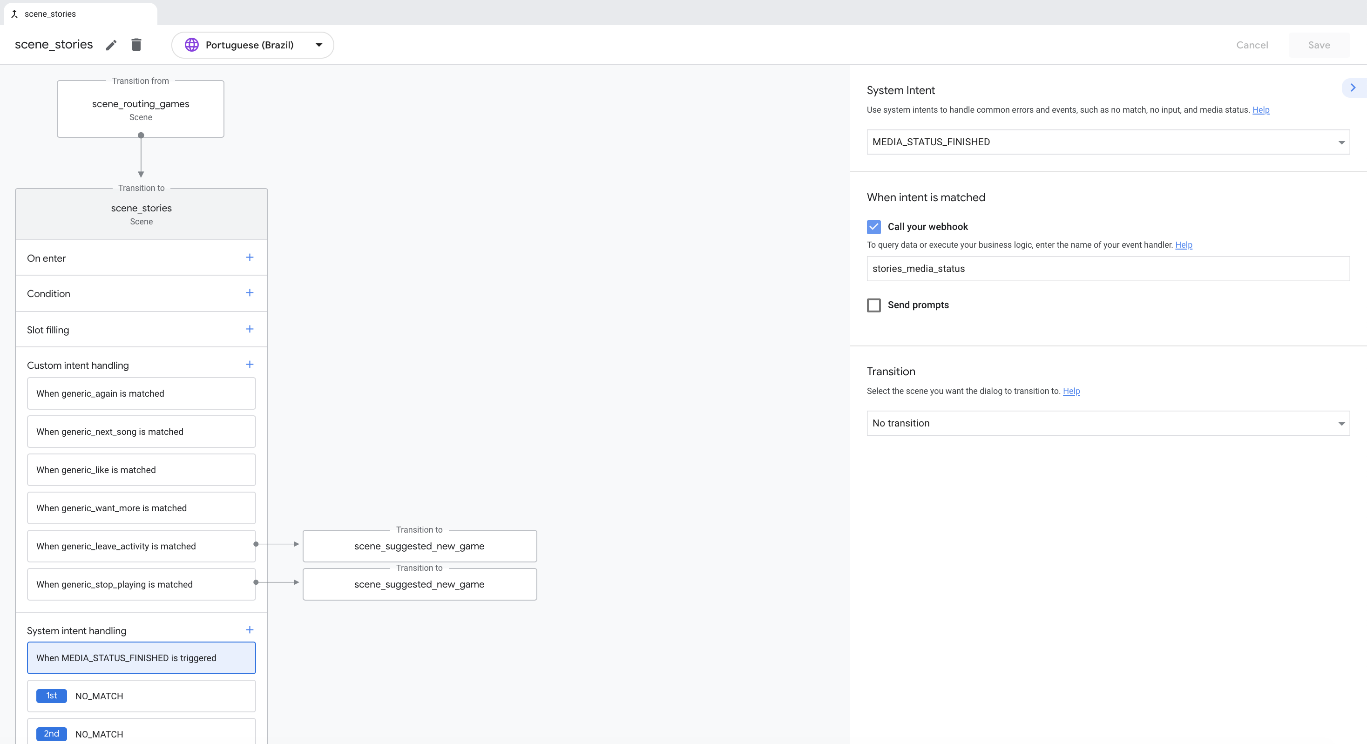Click the pencil icon to rename scene_stories
The image size is (1367, 744).
[x=111, y=45]
